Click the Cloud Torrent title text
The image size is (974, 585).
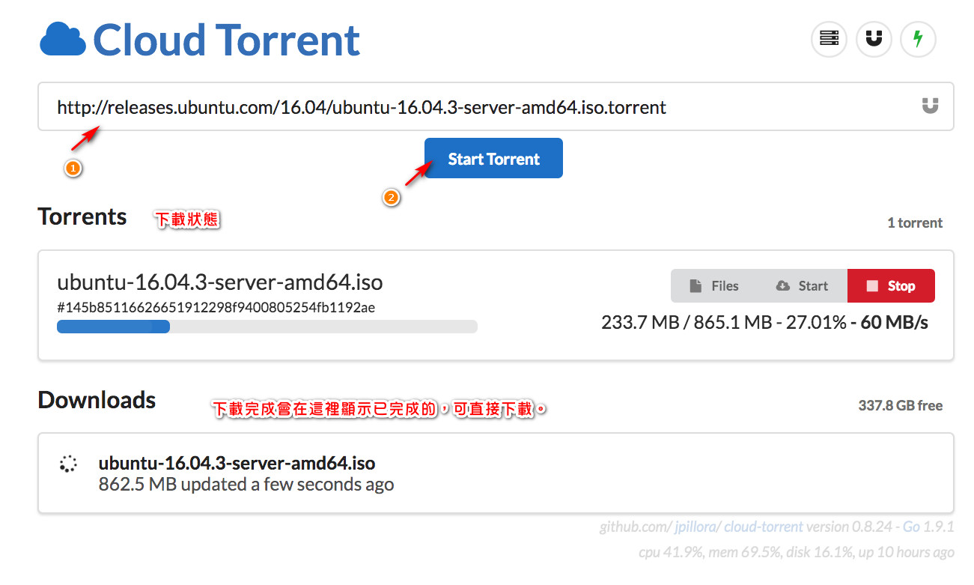[x=226, y=40]
